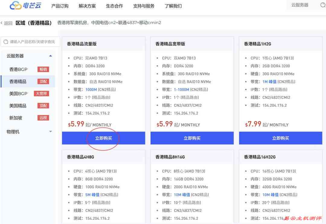Open the 支持与服务 menu
This screenshot has height=224, width=326.
click(x=144, y=6)
